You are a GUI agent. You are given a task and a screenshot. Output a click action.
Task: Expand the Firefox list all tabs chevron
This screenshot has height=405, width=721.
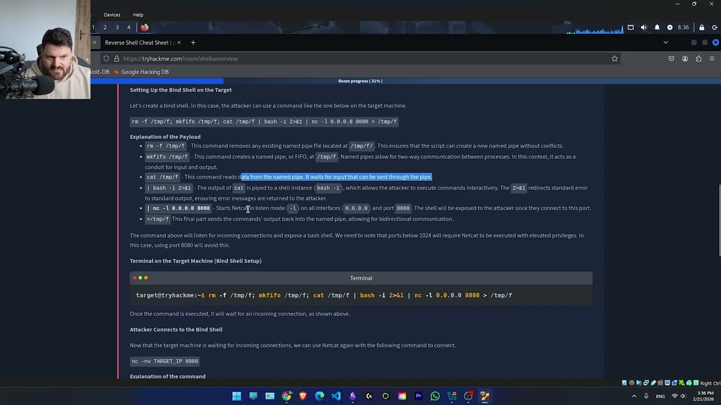tap(665, 43)
